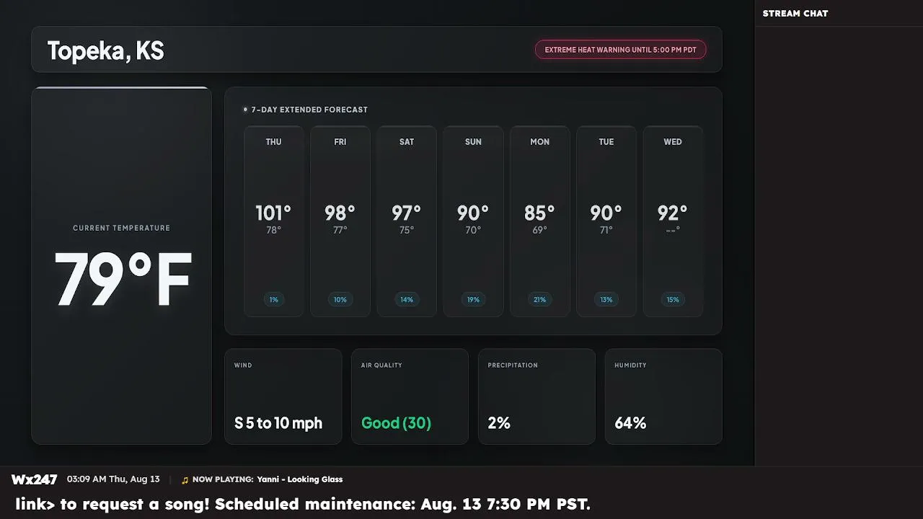Image resolution: width=923 pixels, height=519 pixels.
Task: Select Saturday's 14% precipitation badge
Action: point(407,300)
